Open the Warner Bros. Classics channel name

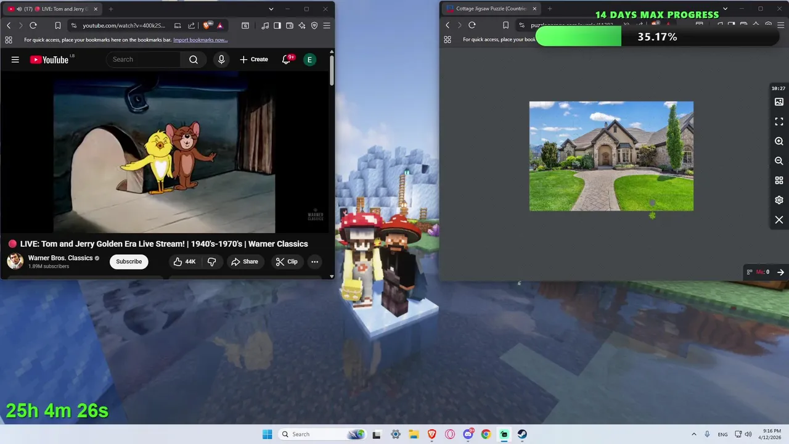click(x=60, y=258)
